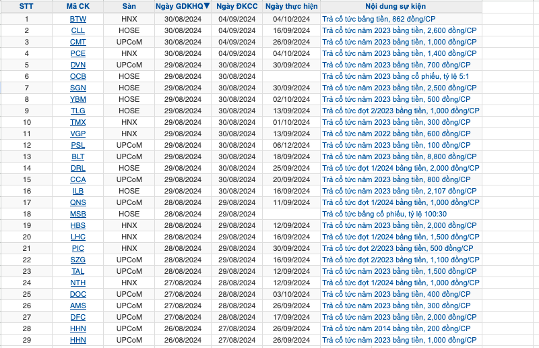
Task: Open the TLG stock code link
Action: click(x=78, y=111)
